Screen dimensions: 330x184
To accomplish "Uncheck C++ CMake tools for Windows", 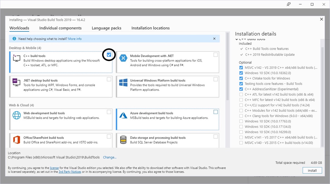I will (x=241, y=78).
